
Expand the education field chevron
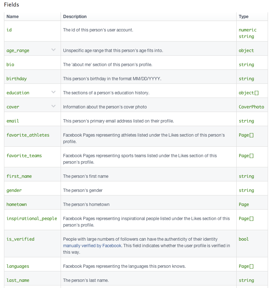[53, 92]
